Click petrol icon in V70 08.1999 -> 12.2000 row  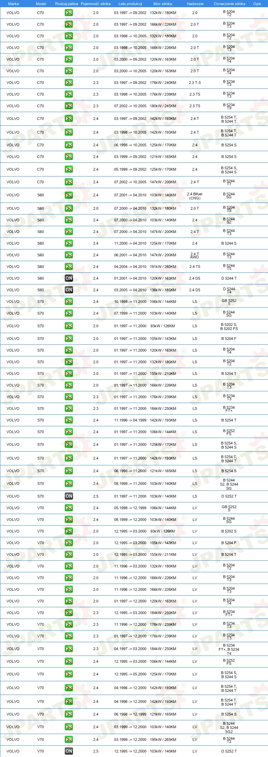pyautogui.click(x=69, y=520)
